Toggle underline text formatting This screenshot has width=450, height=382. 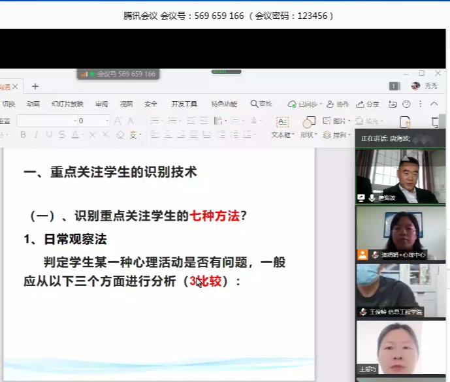49,135
